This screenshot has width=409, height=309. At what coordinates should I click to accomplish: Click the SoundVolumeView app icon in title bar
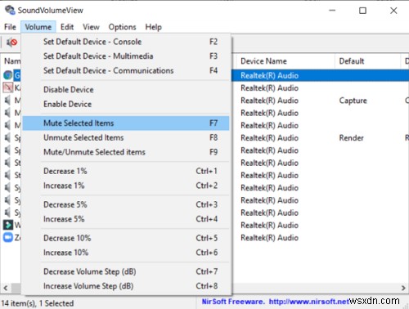point(10,11)
